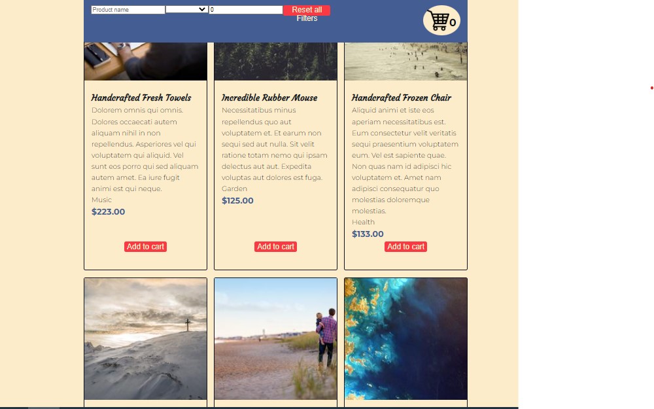Click the Garden category label
The image size is (654, 409).
[234, 188]
